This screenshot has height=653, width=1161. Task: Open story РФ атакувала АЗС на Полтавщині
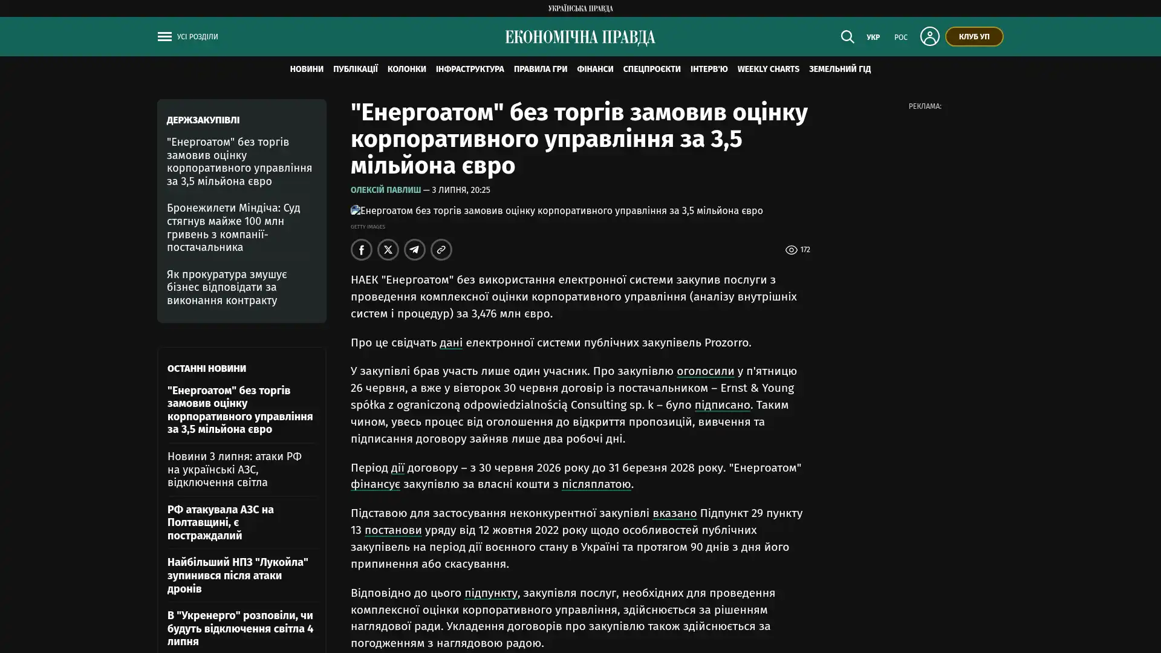[221, 522]
